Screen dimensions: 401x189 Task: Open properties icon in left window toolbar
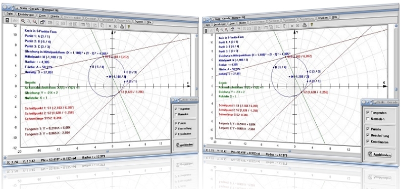point(42,22)
